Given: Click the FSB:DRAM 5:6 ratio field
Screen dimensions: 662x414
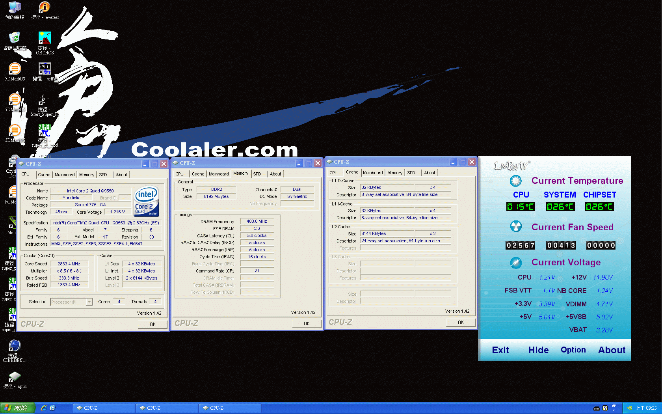Looking at the screenshot, I should click(257, 229).
